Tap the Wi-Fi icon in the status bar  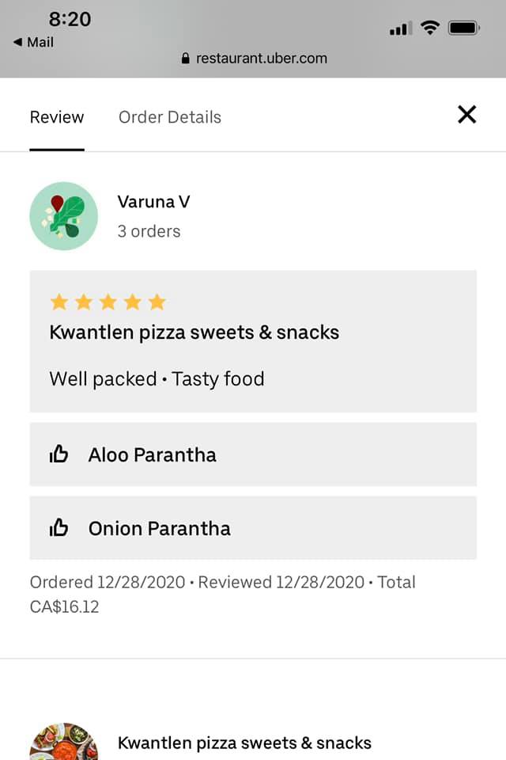pyautogui.click(x=430, y=28)
